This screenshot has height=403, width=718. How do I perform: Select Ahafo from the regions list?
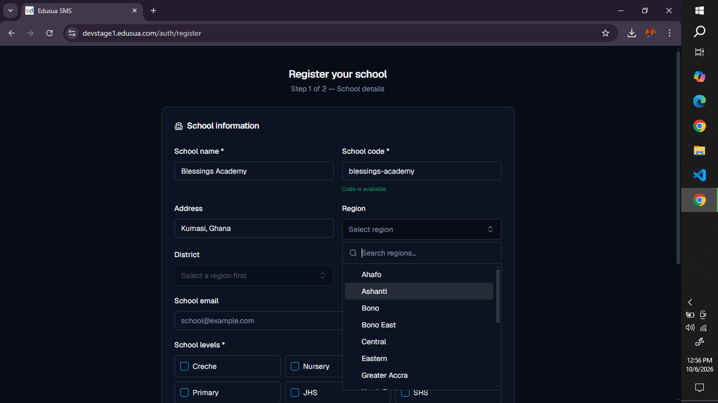[x=419, y=274]
